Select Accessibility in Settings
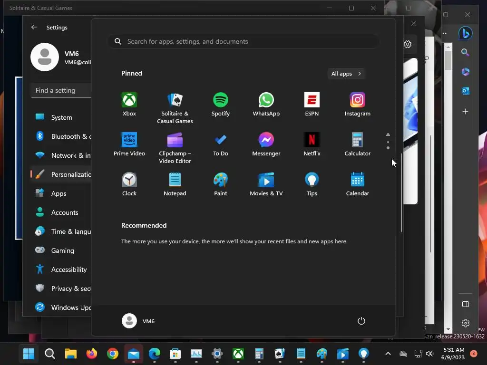The image size is (487, 365). point(61,269)
